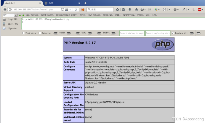Decode 0xHEX with the left arrow

click(x=56, y=33)
